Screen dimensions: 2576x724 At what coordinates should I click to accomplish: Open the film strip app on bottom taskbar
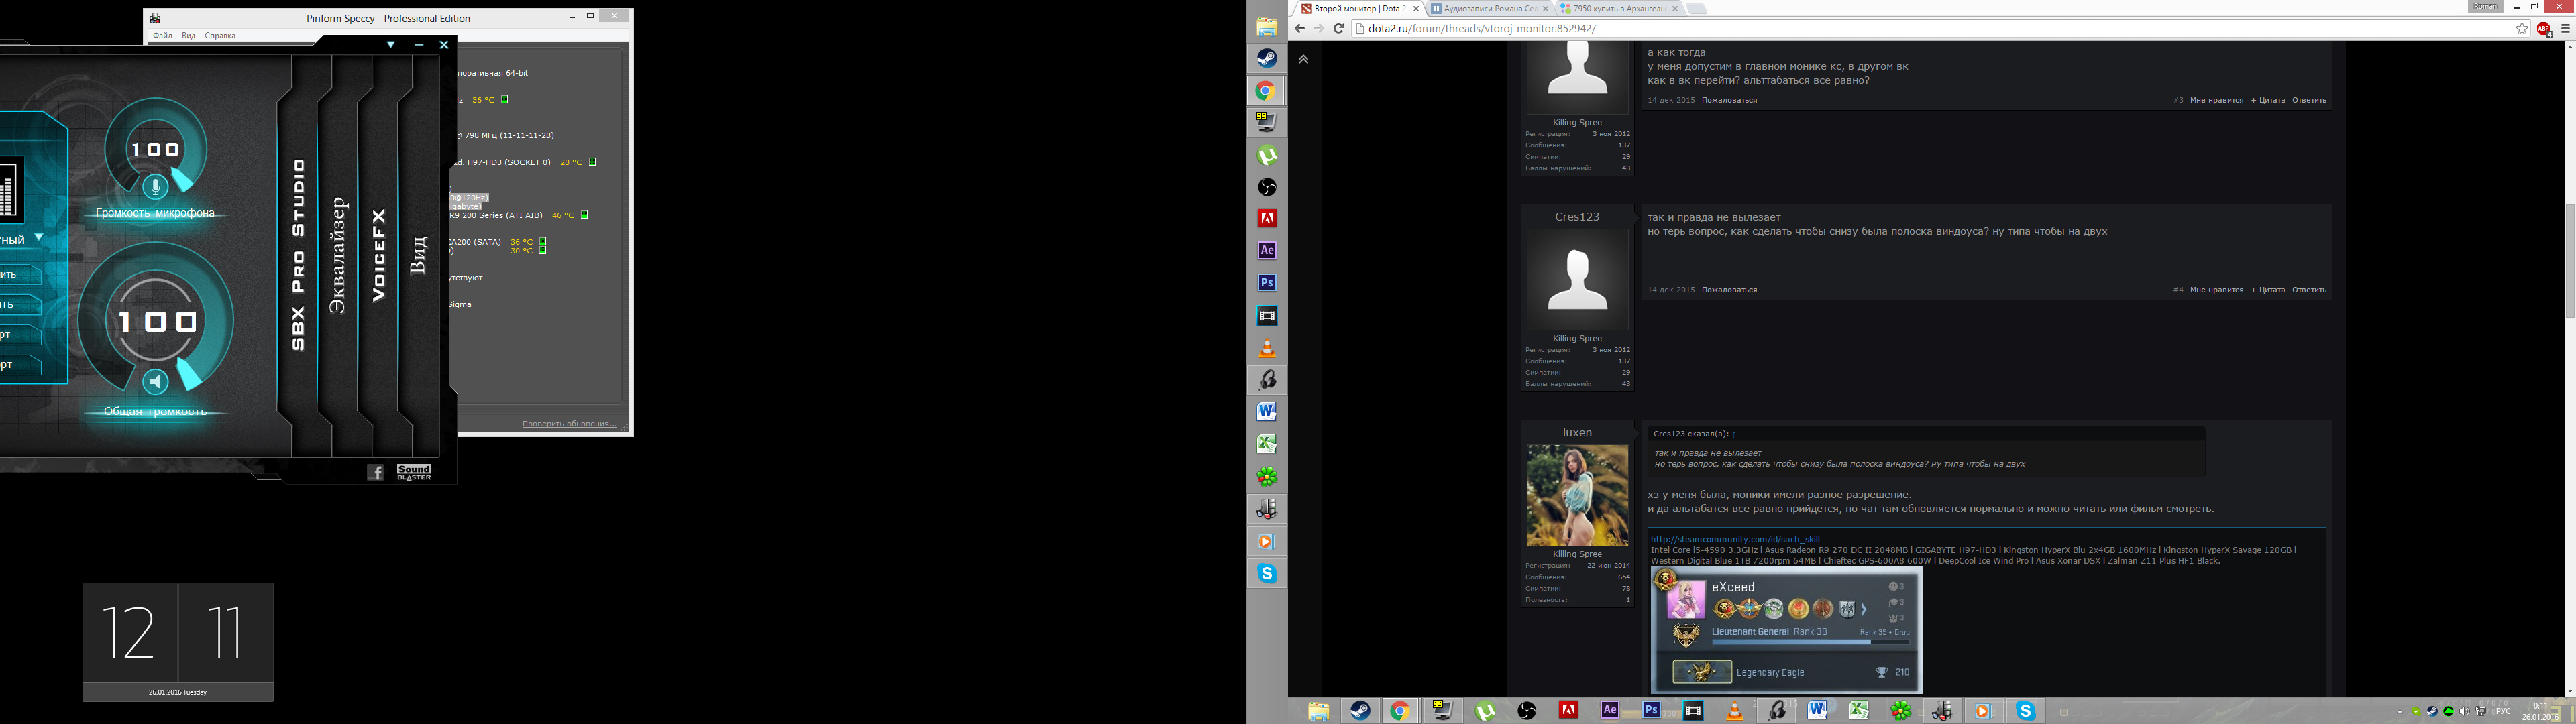1693,711
